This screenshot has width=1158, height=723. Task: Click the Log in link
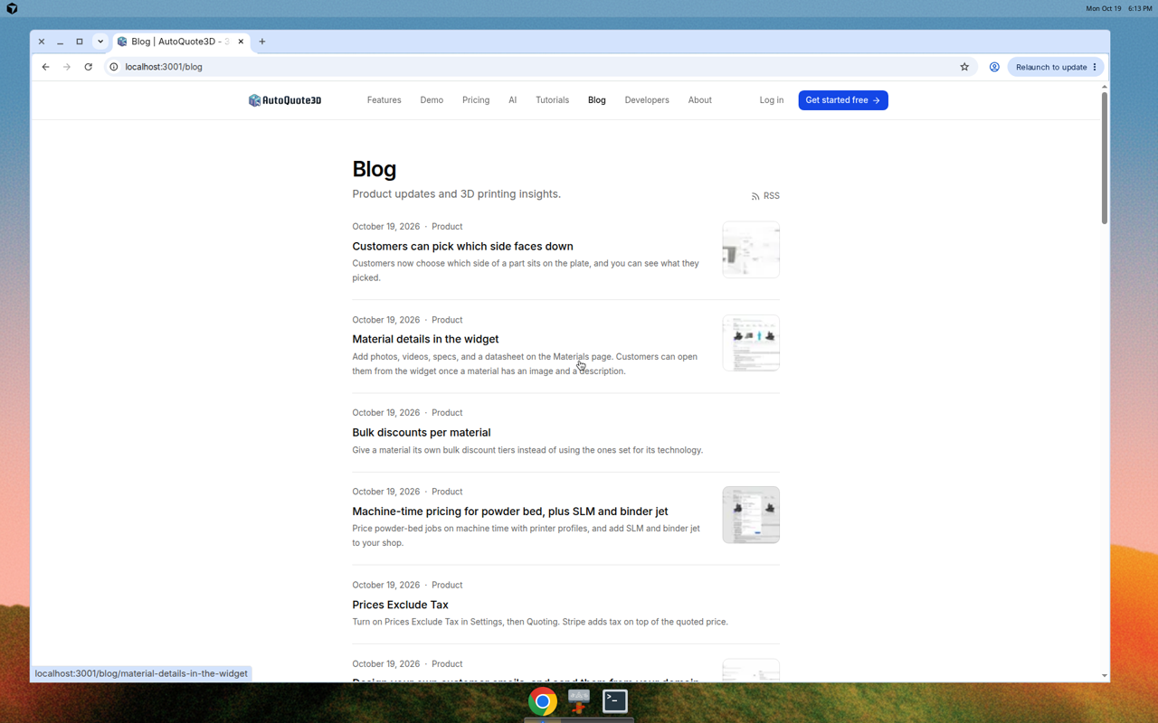coord(772,100)
